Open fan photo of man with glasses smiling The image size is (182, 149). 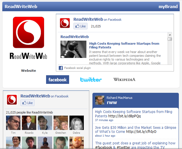[x=13, y=143]
